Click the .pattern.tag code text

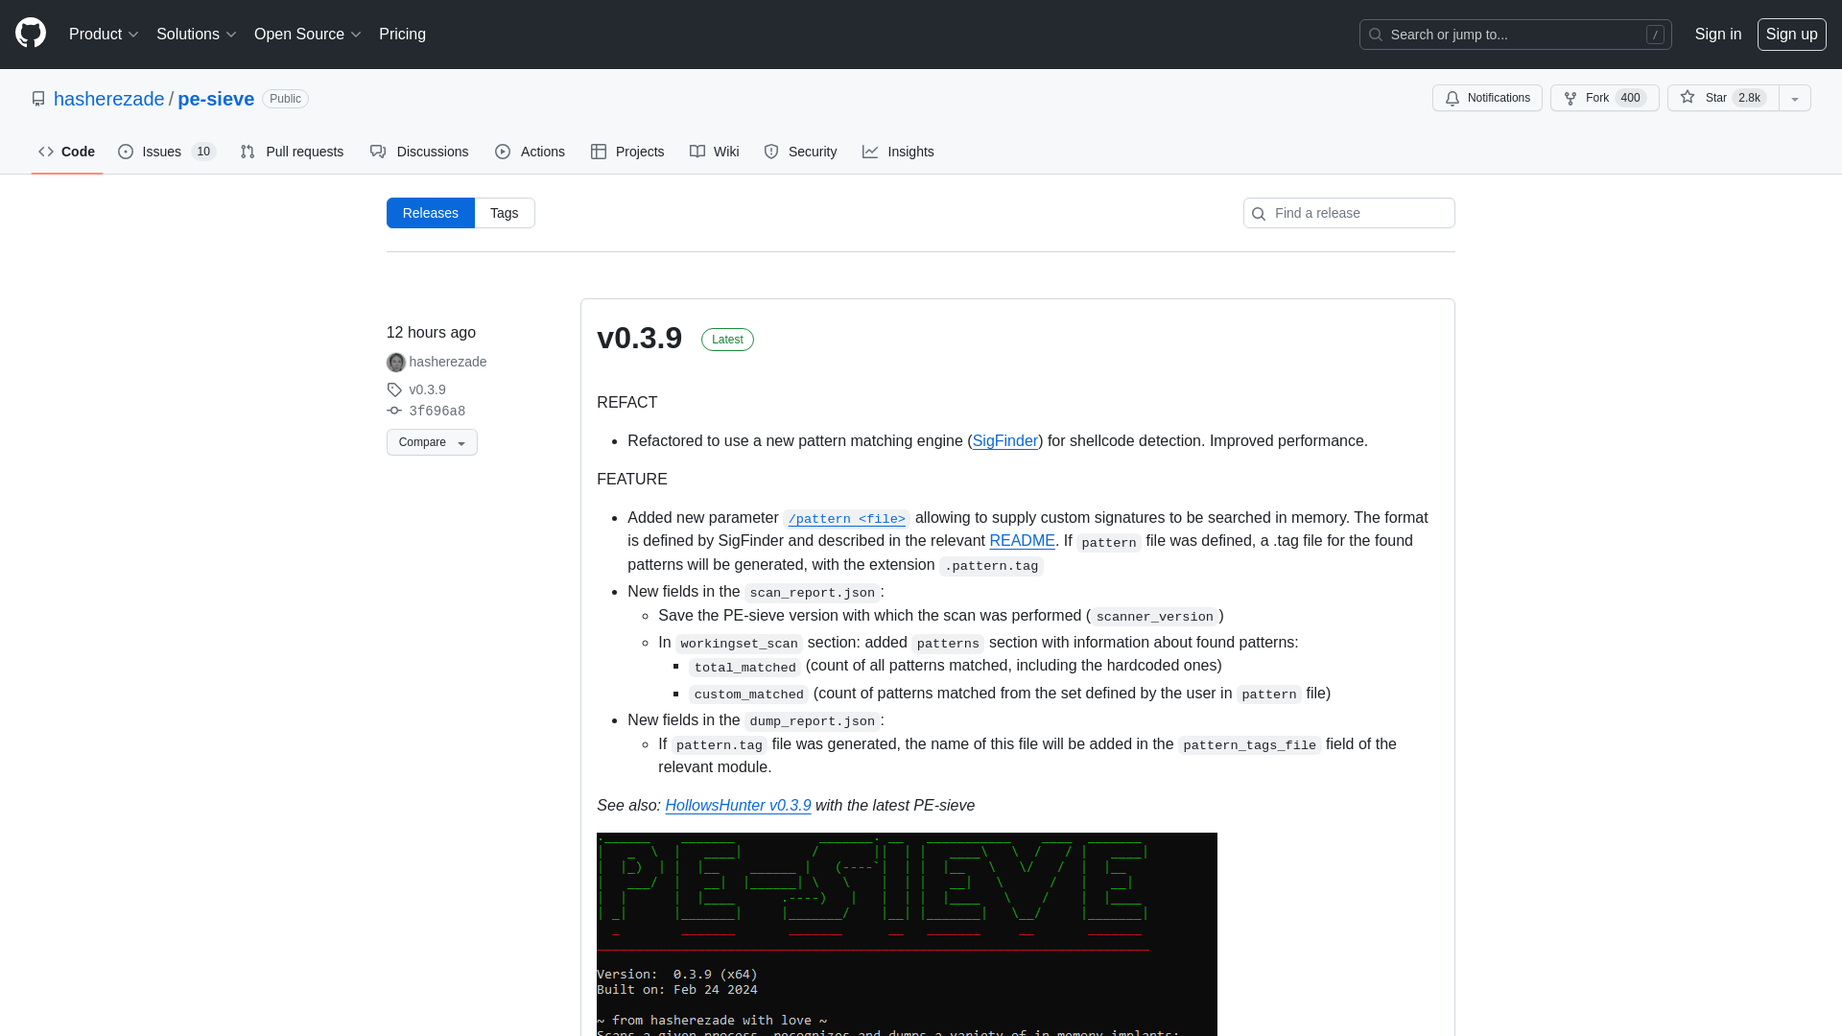pos(991,566)
